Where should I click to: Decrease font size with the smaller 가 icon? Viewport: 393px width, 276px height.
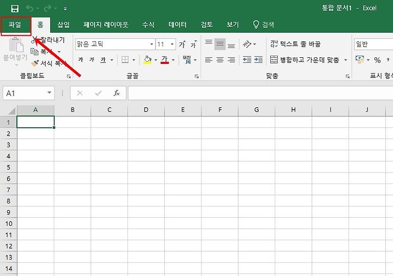click(x=193, y=44)
